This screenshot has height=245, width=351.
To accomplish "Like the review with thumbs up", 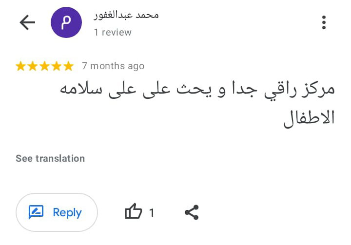I will coord(133,212).
